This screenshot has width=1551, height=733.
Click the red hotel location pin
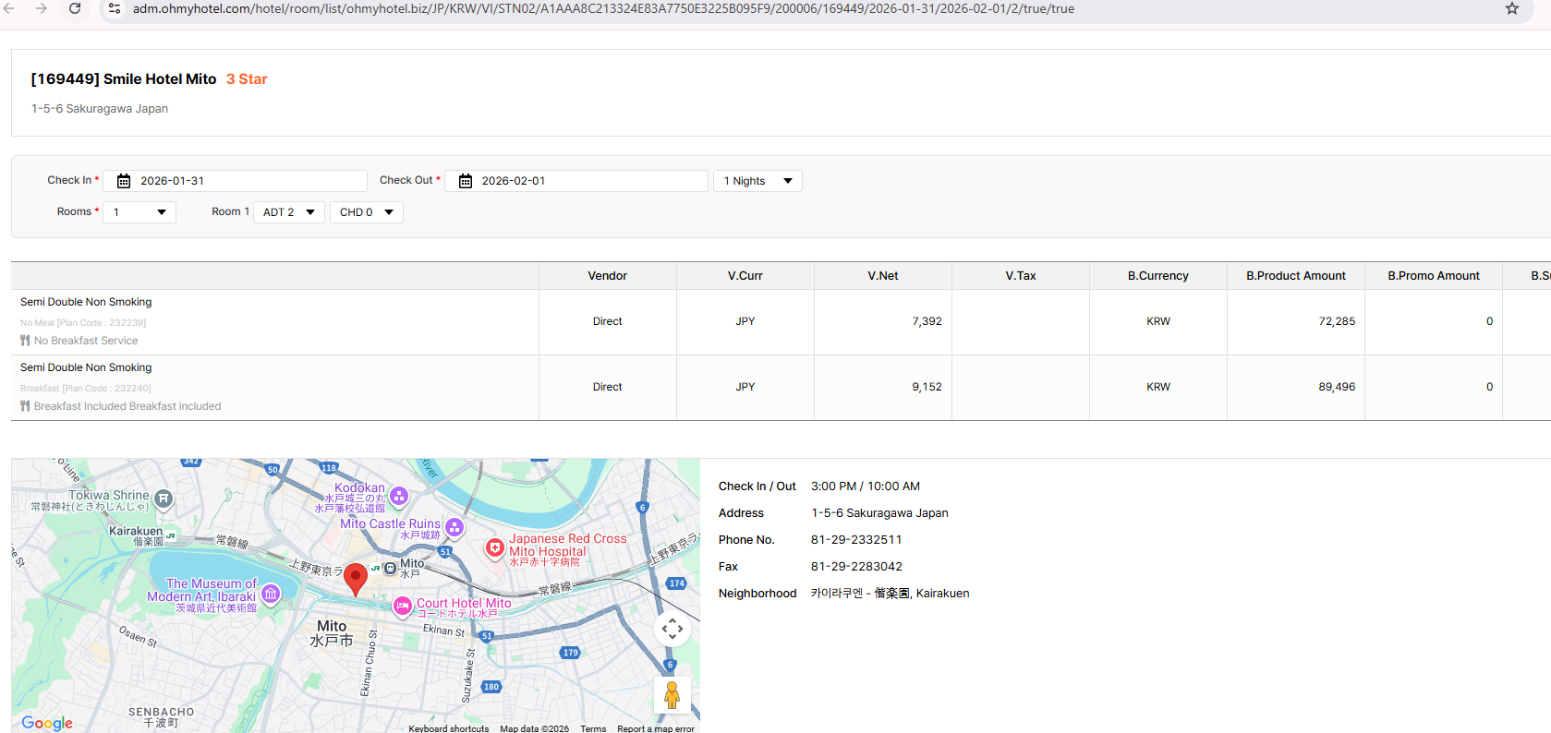pos(356,579)
